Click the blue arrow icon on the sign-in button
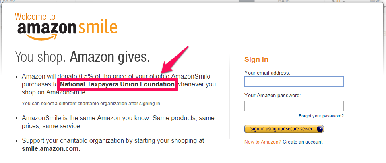The width and height of the screenshot is (386, 163). 320,129
